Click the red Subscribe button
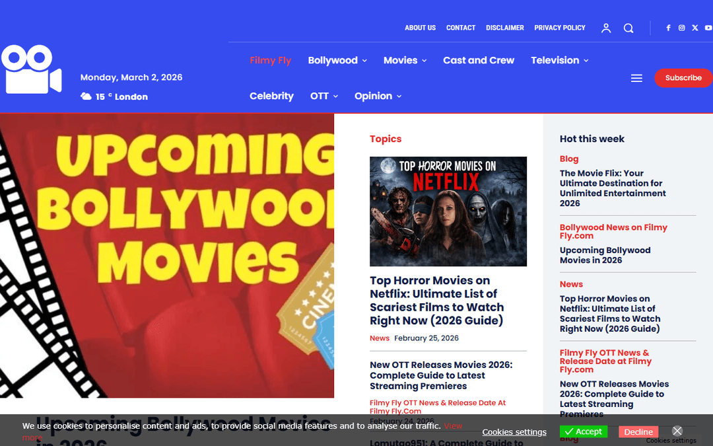Viewport: 713px width, 446px height. point(683,78)
